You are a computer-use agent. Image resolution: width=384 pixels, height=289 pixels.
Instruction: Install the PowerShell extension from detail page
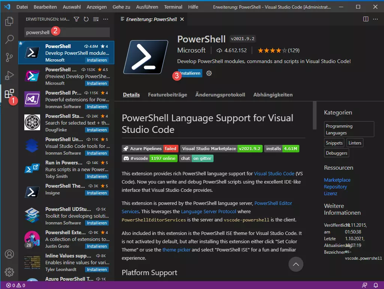[190, 73]
